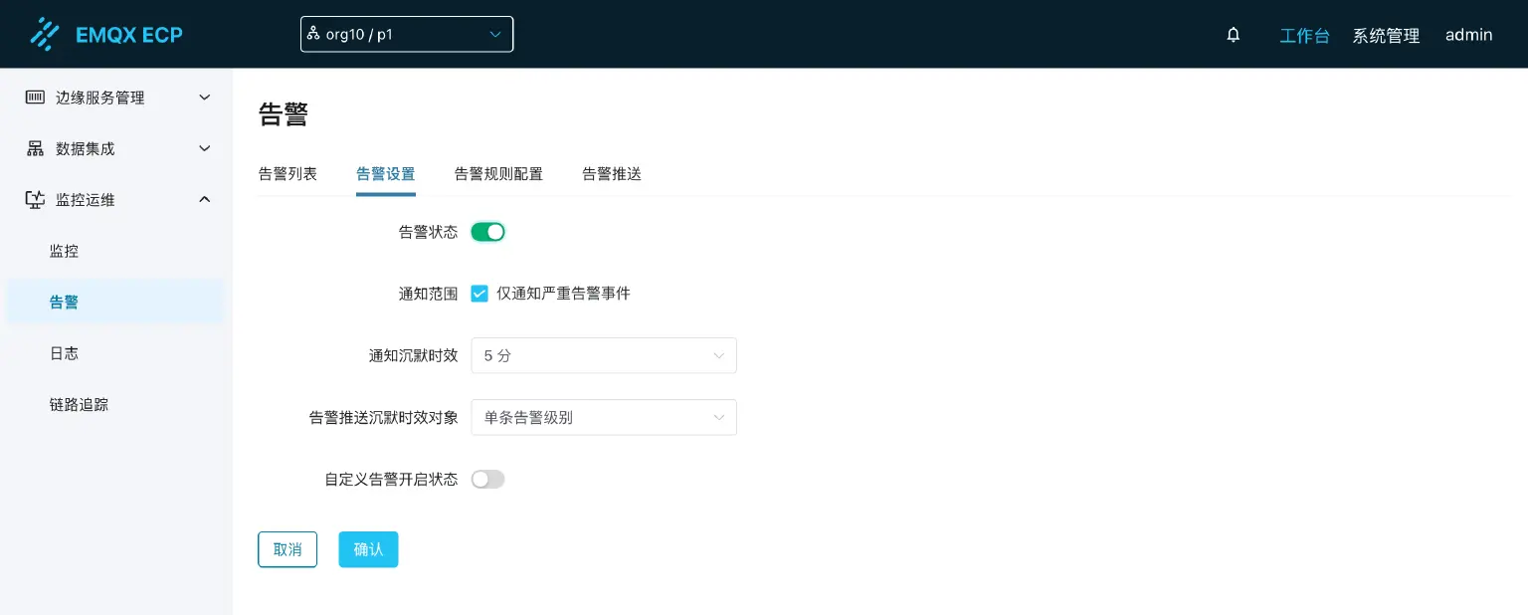Click the 确认 button

(x=368, y=548)
